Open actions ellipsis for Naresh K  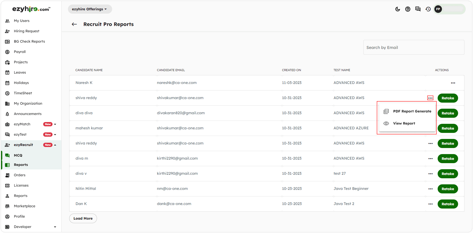[453, 83]
